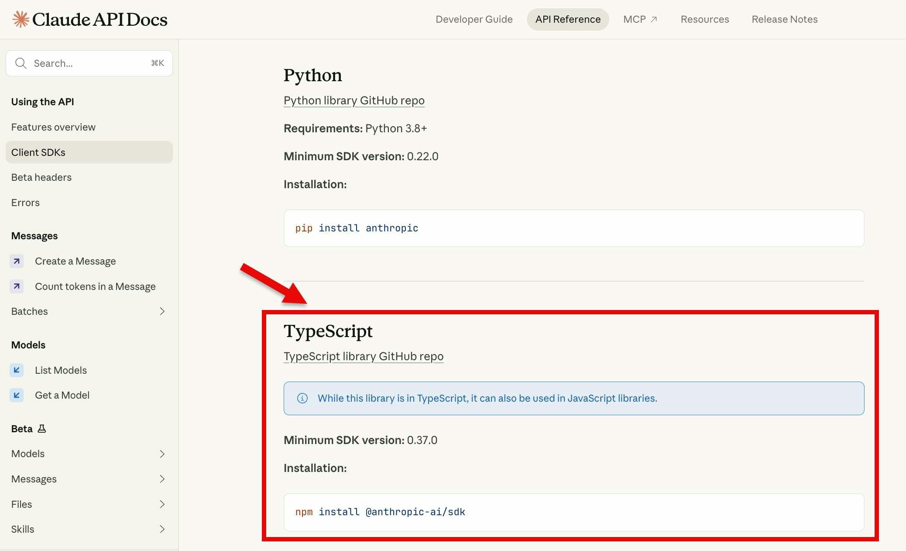
Task: Expand the Beta Messages chevron
Action: pyautogui.click(x=162, y=479)
